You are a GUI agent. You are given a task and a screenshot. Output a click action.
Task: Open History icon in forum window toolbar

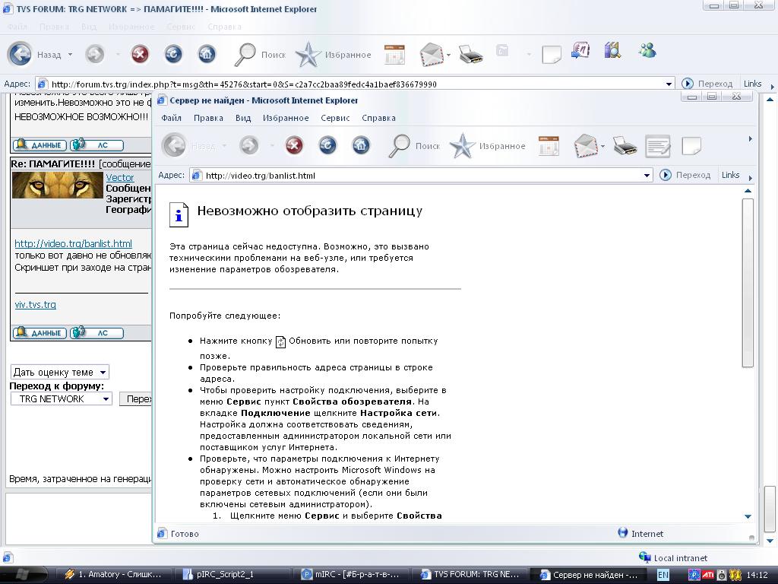[394, 55]
